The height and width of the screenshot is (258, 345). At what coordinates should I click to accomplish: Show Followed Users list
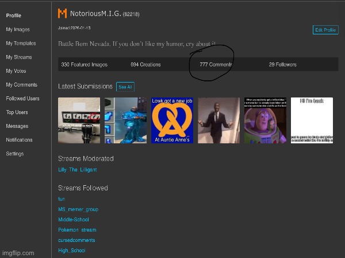(x=22, y=99)
